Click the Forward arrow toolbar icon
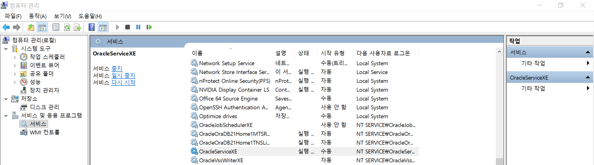 (x=17, y=27)
